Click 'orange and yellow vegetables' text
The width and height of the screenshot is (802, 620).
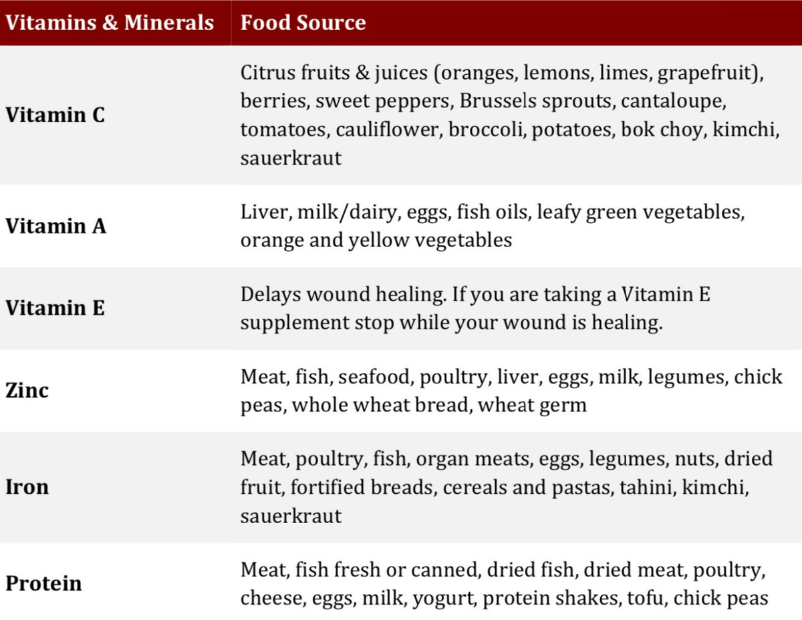click(376, 240)
